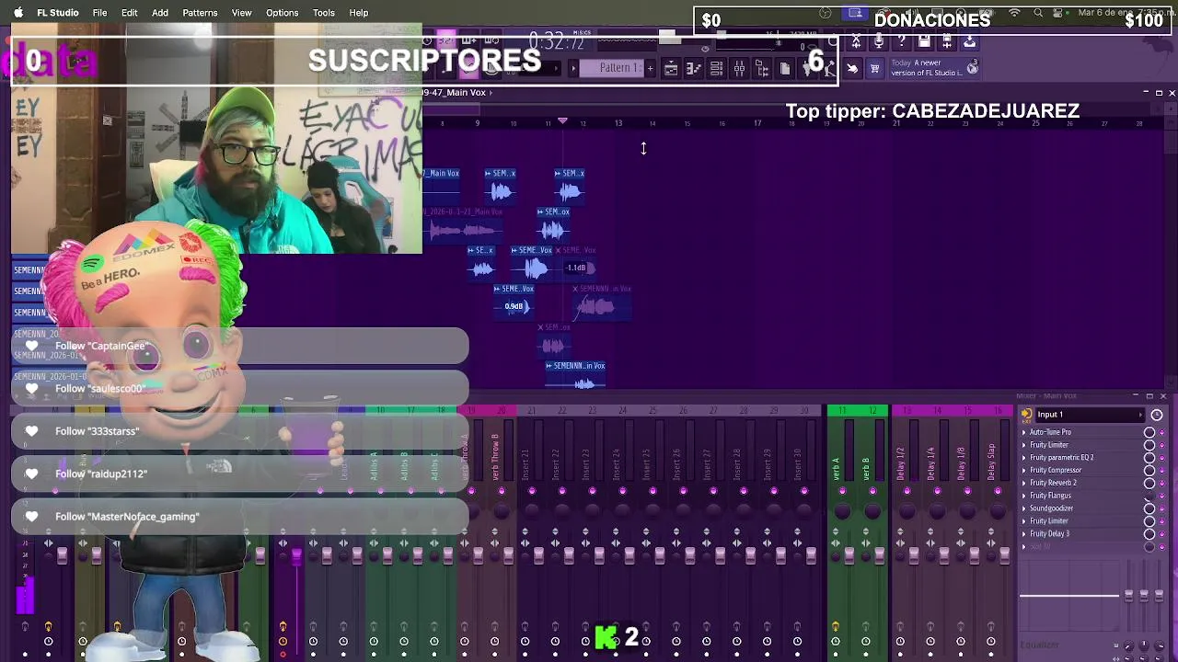
Task: Toggle Auto-Tune Pro effect slot on/off
Action: tap(1162, 432)
